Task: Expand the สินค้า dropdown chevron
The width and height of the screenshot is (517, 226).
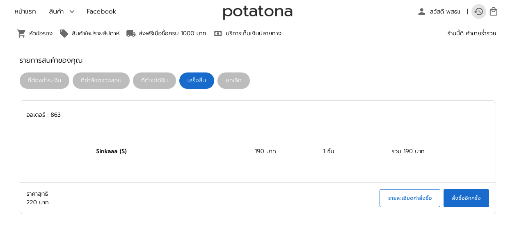Action: point(72,11)
